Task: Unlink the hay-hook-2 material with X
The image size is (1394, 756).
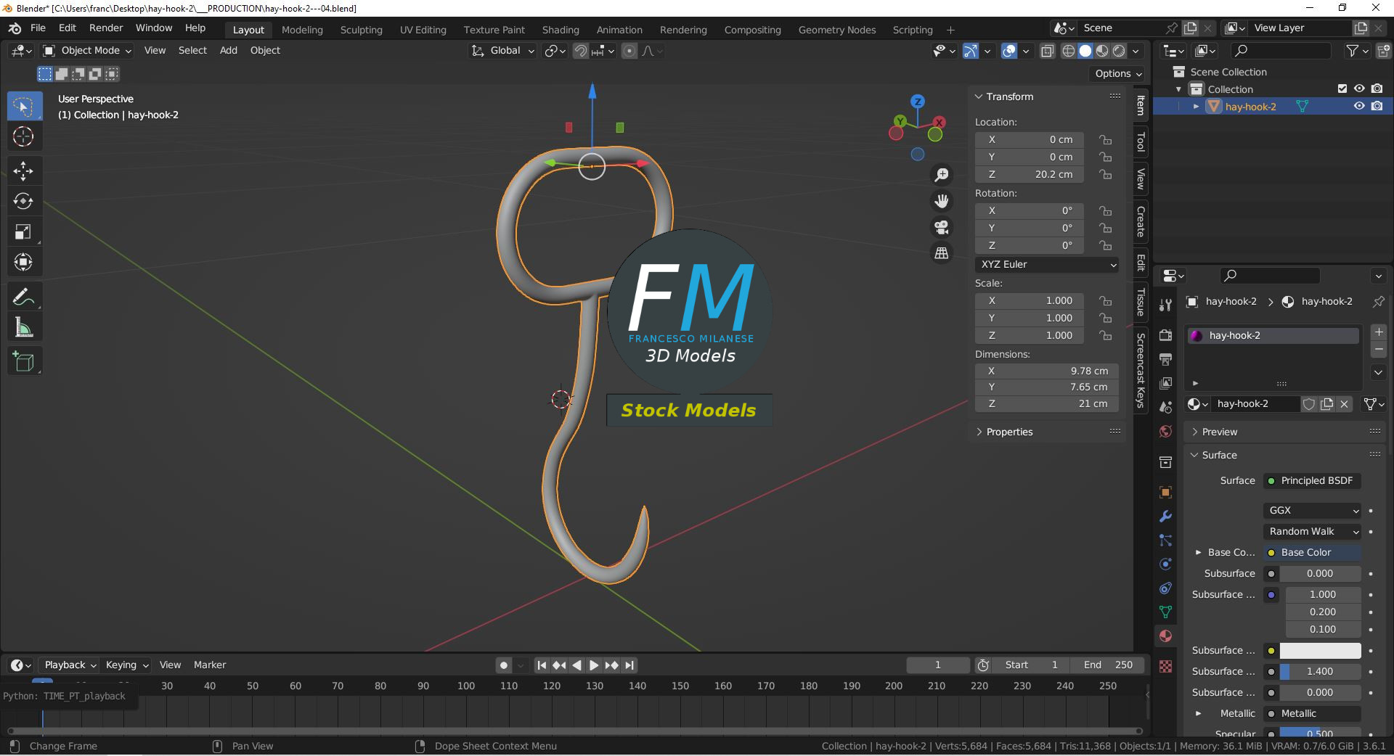Action: 1345,404
